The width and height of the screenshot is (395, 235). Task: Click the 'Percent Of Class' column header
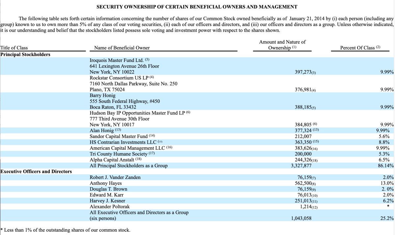tap(360, 48)
